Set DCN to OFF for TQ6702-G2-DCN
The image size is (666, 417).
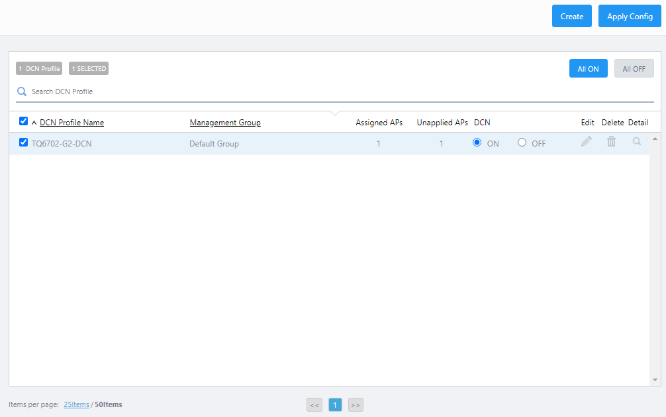522,143
